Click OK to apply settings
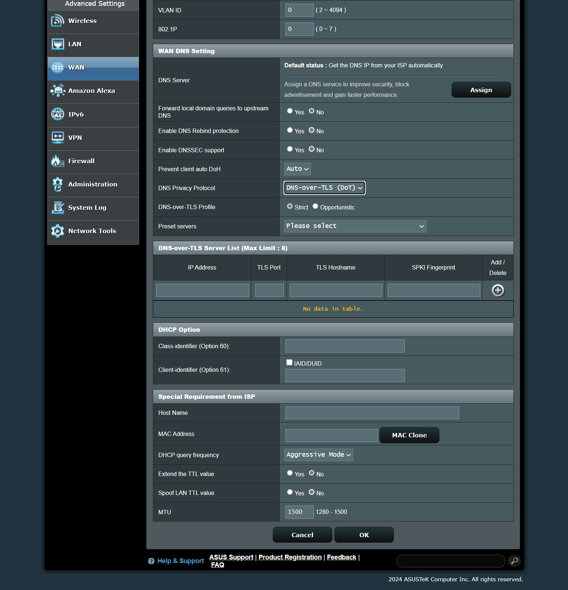 click(364, 535)
